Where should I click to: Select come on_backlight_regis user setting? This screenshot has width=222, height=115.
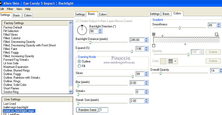(x=19, y=111)
